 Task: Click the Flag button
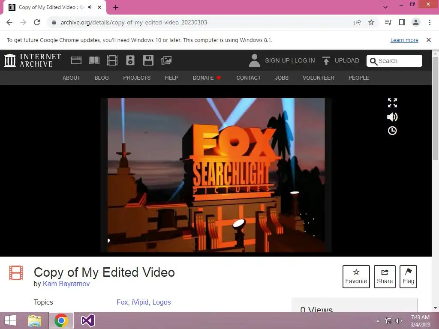(408, 276)
